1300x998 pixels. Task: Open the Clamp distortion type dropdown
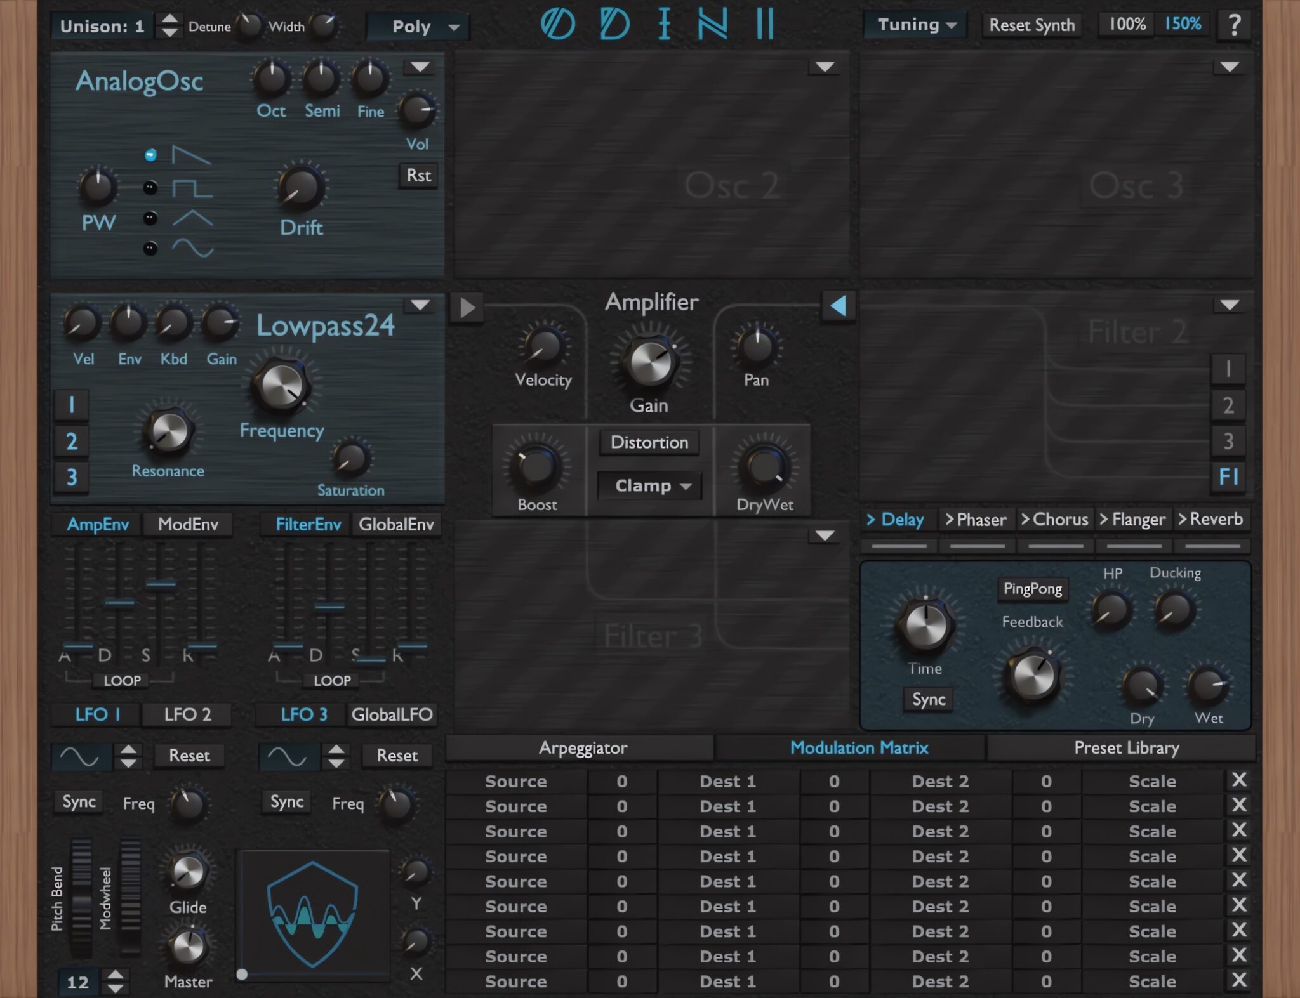coord(649,486)
